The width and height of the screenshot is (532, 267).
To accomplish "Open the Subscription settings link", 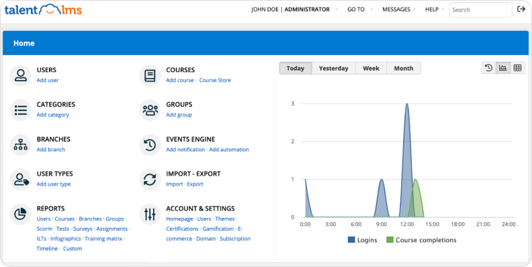I will pos(235,239).
